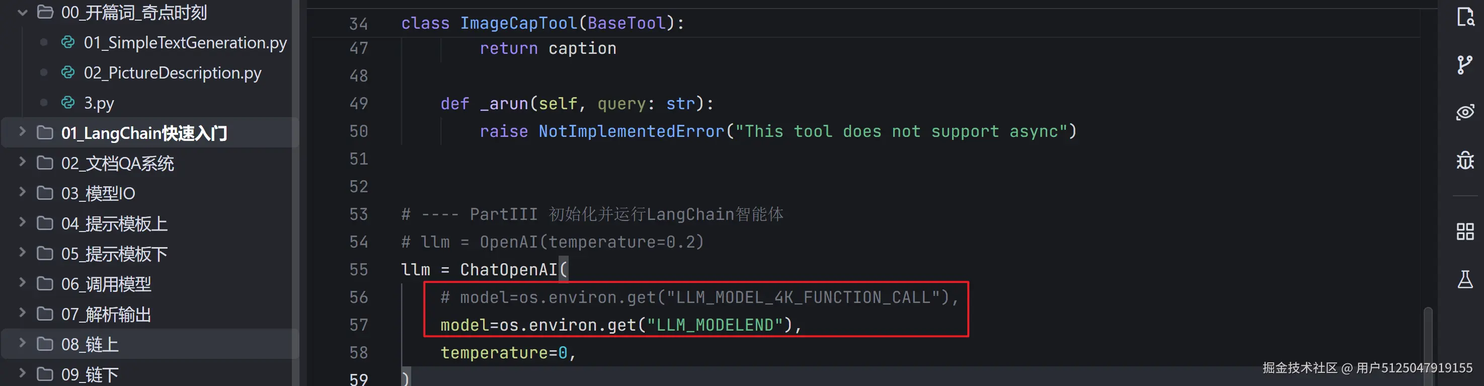Viewport: 1484px width, 386px height.
Task: Click the ChatOpenAI( call on line 55
Action: (x=513, y=270)
